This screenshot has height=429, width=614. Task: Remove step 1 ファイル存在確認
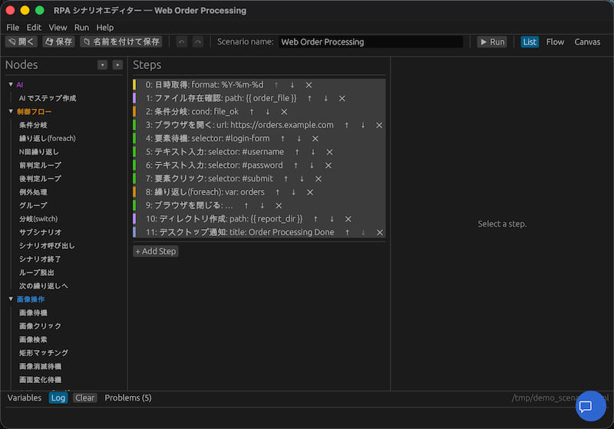coord(342,99)
